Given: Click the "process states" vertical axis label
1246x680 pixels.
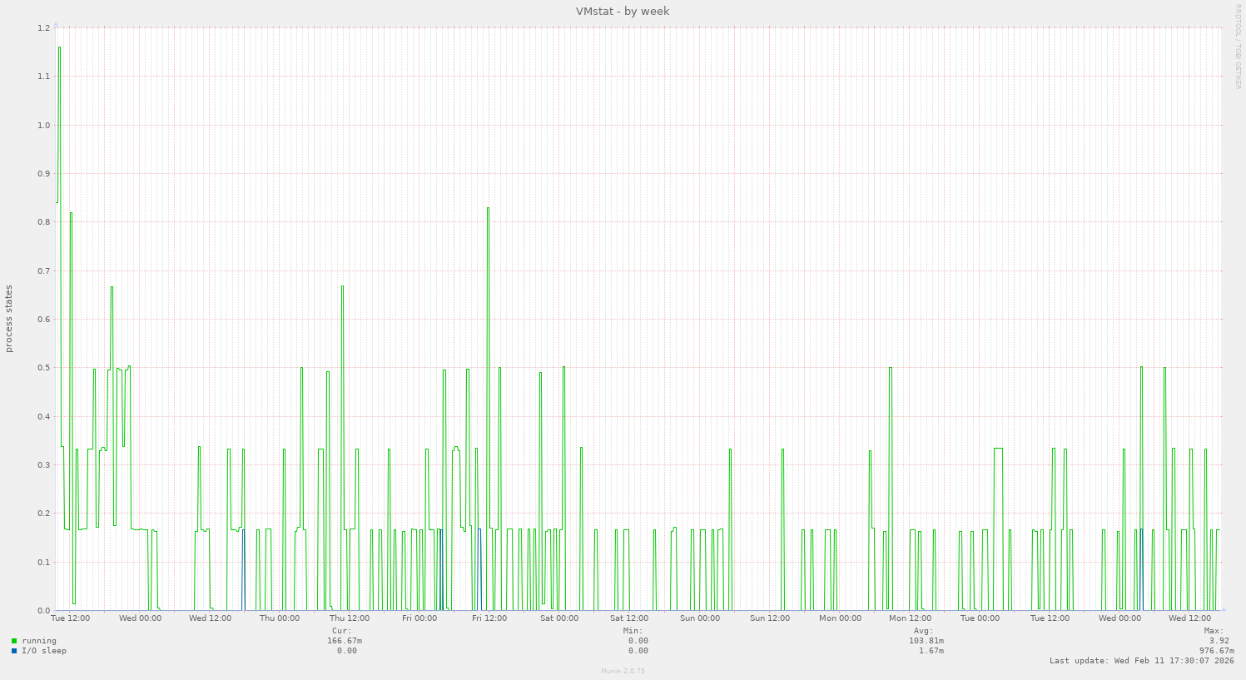Looking at the screenshot, I should 9,319.
